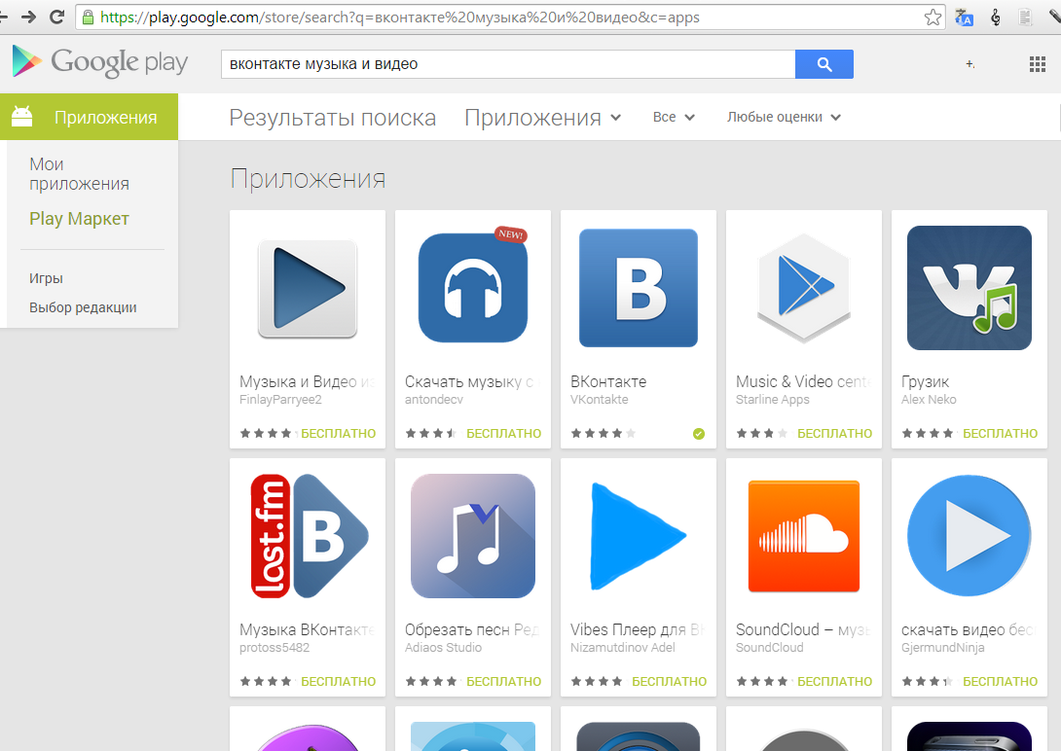Screen dimensions: 1061x751
Task: Bookmark page with the star icon
Action: [x=933, y=17]
